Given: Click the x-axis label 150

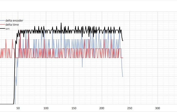Looking at the screenshot, I should pos(74,108).
